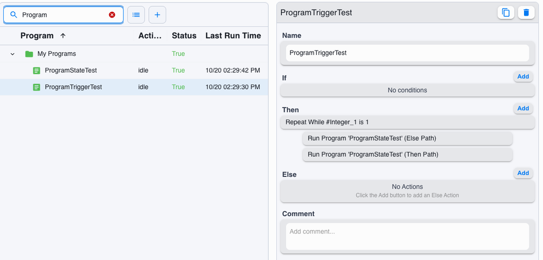Sort by the Activity column header
543x260 pixels.
click(x=150, y=36)
